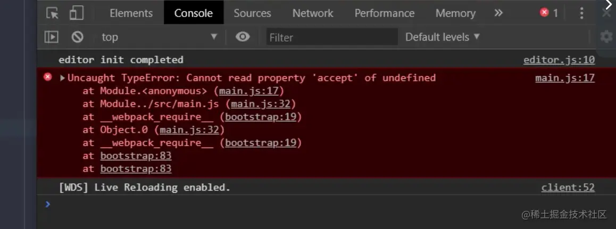Click the red error count badge
616x229 pixels.
tap(549, 13)
